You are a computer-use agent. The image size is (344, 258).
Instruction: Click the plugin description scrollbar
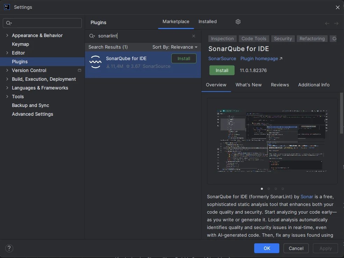[341, 113]
